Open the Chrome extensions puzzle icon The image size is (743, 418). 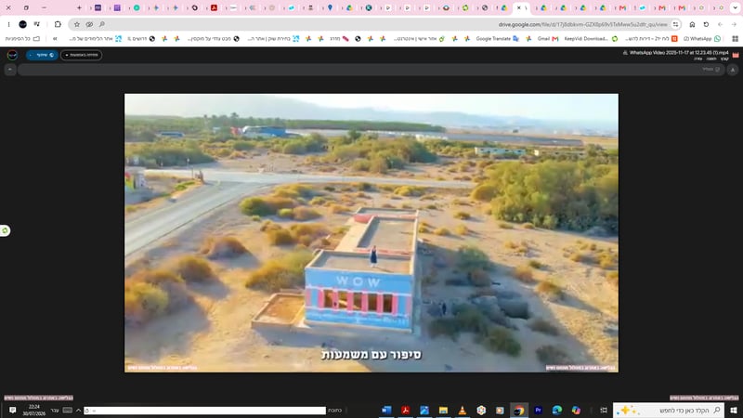point(58,24)
